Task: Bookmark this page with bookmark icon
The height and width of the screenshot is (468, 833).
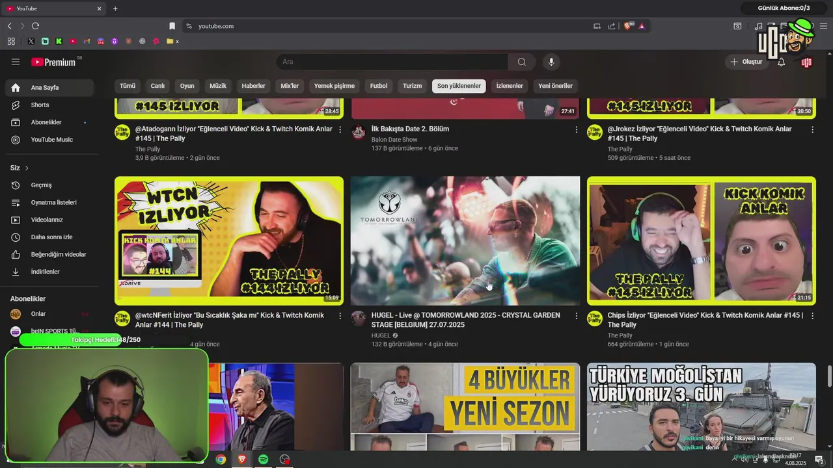Action: pos(172,26)
